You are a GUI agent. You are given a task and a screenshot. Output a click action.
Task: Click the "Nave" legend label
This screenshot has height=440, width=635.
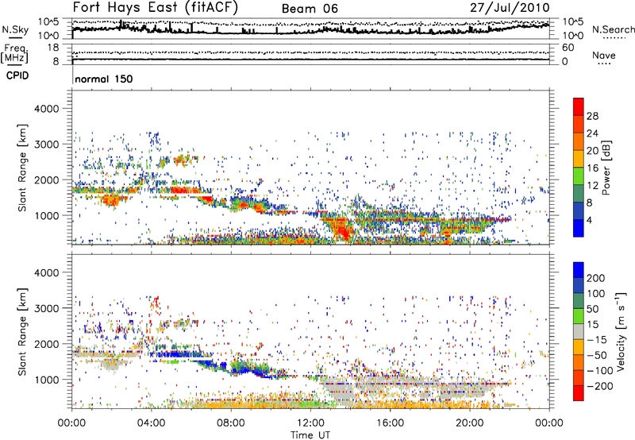pyautogui.click(x=604, y=55)
